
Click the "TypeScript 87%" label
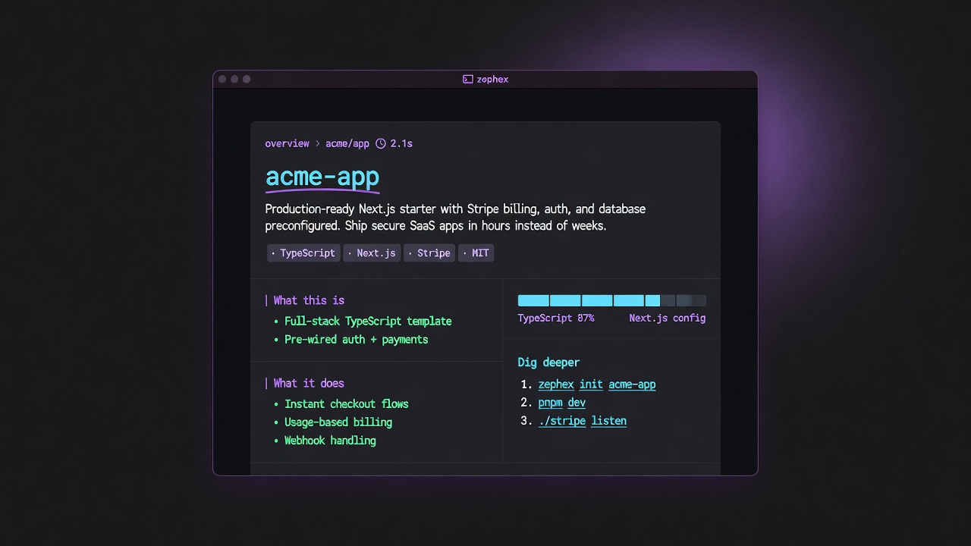(x=556, y=318)
